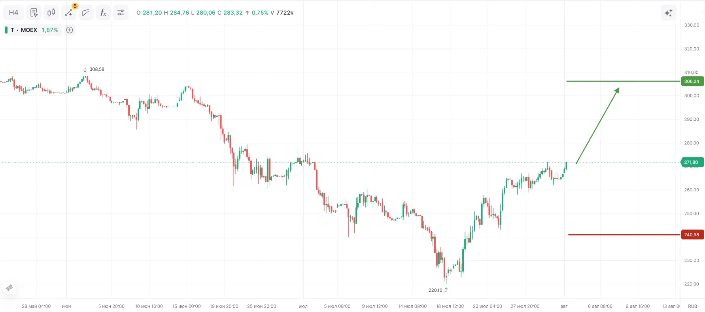Viewport: 705px width, 312px height.
Task: Open the order list icon in toolbar
Action: [34, 13]
